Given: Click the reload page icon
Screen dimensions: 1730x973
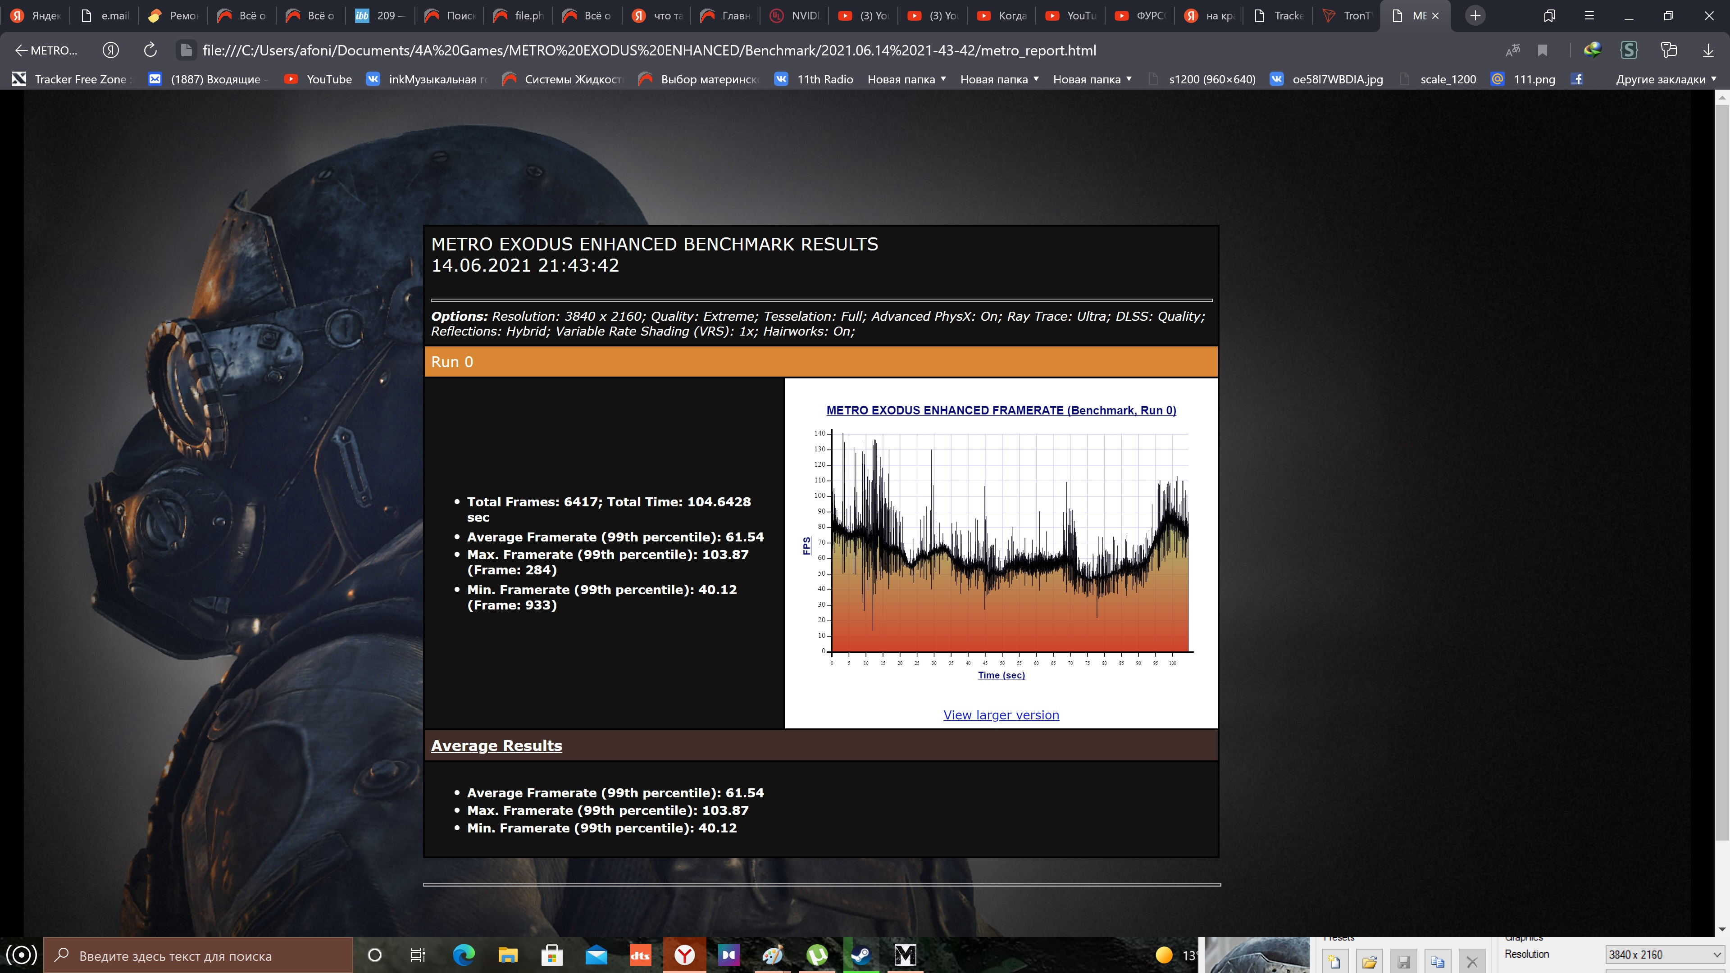Looking at the screenshot, I should (x=150, y=50).
